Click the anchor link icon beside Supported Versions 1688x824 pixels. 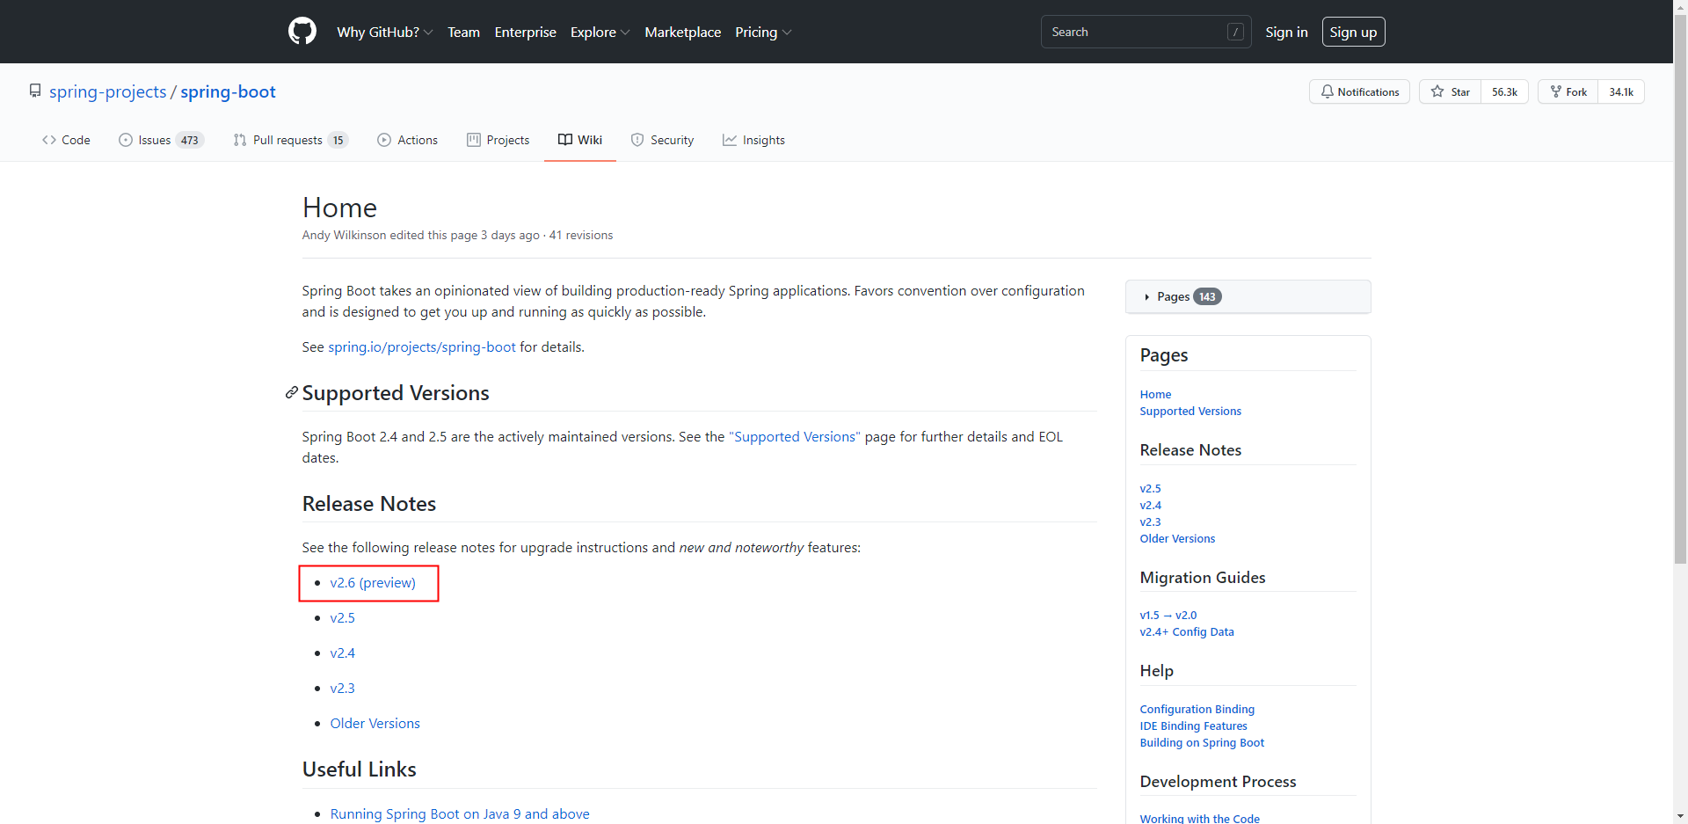(x=291, y=393)
